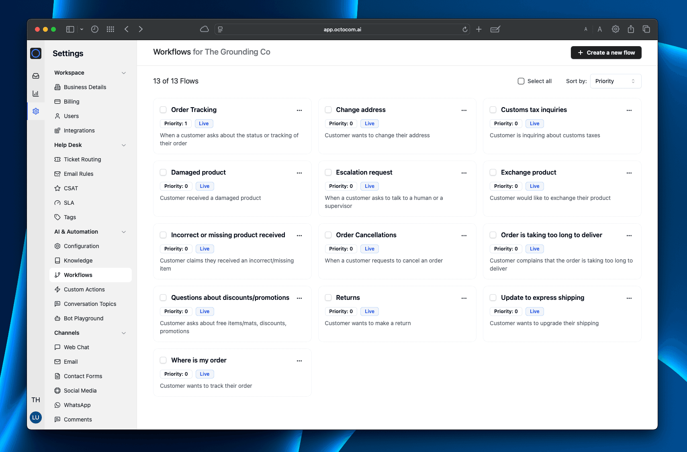The width and height of the screenshot is (687, 452).
Task: Tick the Damaged product flow checkbox
Action: [x=163, y=172]
